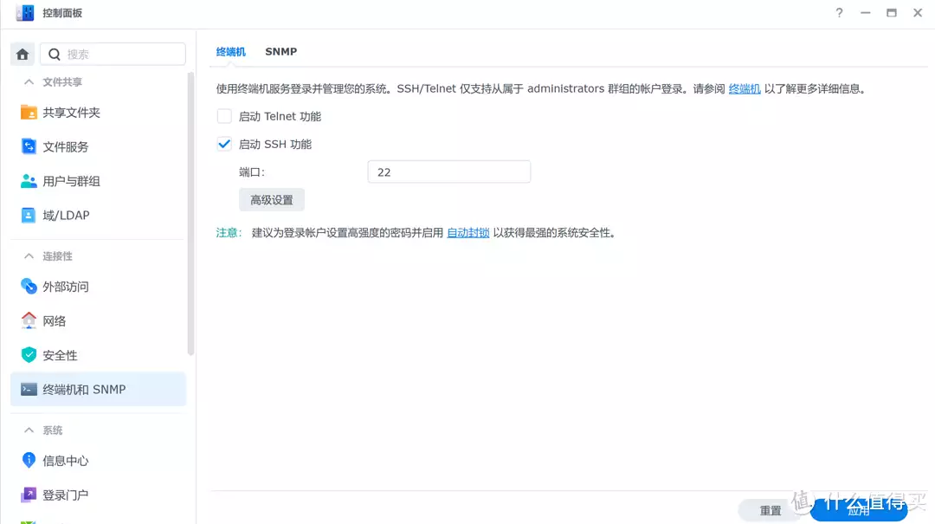Open 外部访问 icon in sidebar

click(29, 287)
